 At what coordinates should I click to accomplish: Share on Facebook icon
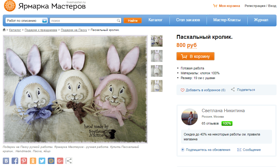pyautogui.click(x=15, y=161)
